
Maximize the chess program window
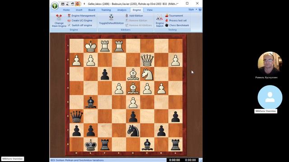click(x=187, y=4)
